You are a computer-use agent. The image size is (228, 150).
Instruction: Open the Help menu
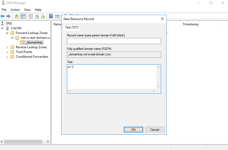(x=38, y=10)
